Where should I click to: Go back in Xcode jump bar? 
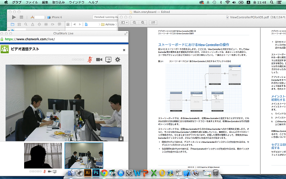[75, 24]
